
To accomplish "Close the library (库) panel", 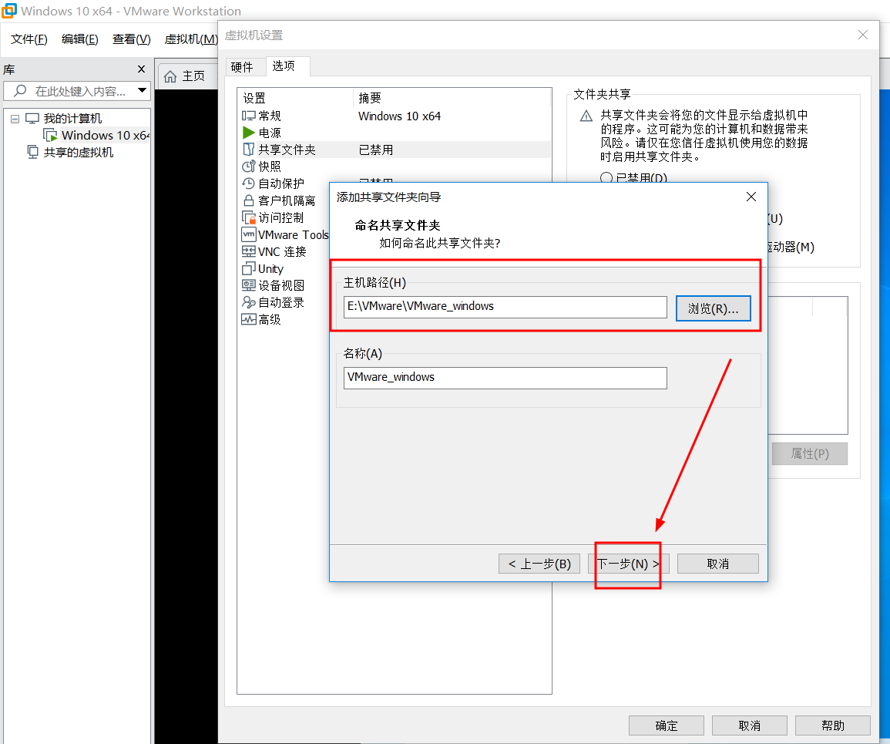I will (x=141, y=69).
